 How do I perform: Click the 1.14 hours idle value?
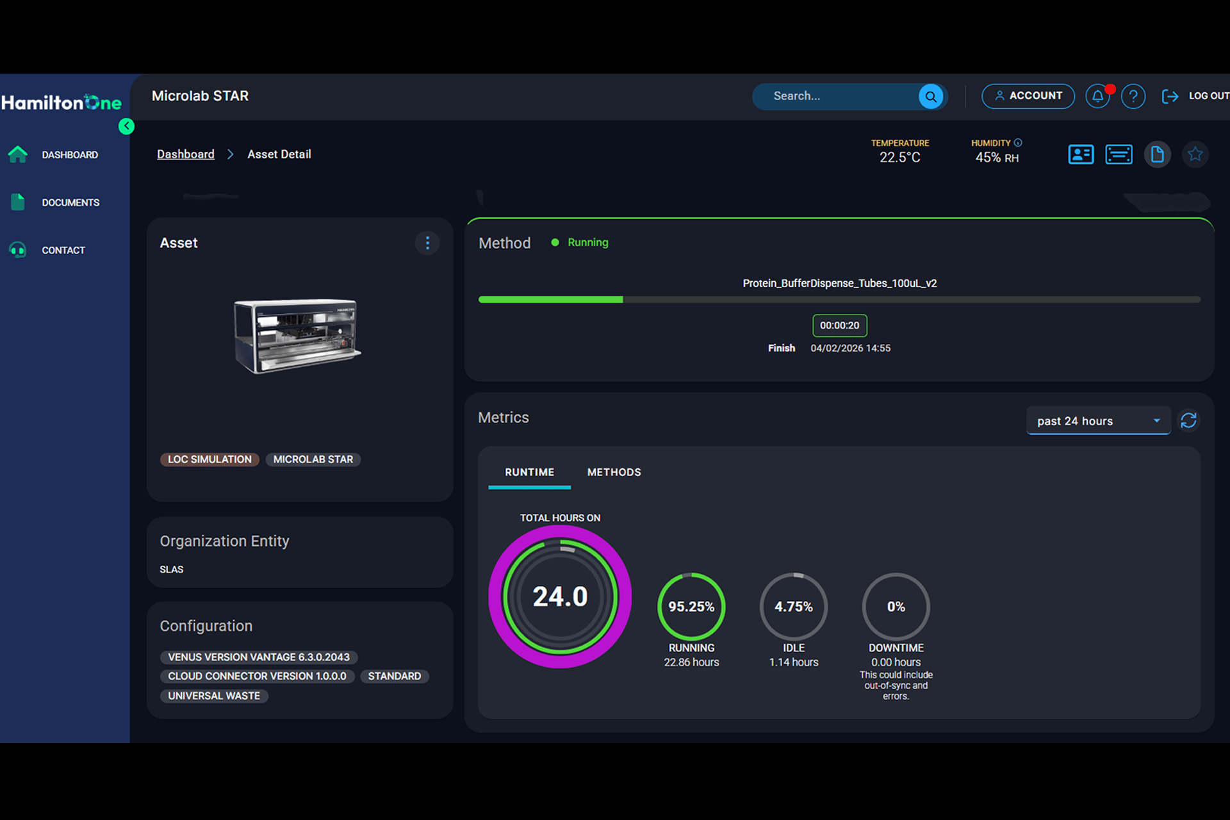794,662
